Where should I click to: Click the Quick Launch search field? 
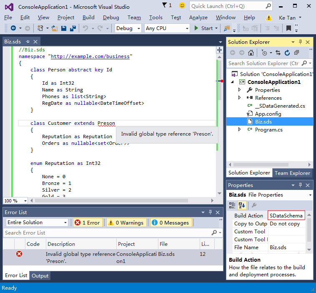(228, 6)
